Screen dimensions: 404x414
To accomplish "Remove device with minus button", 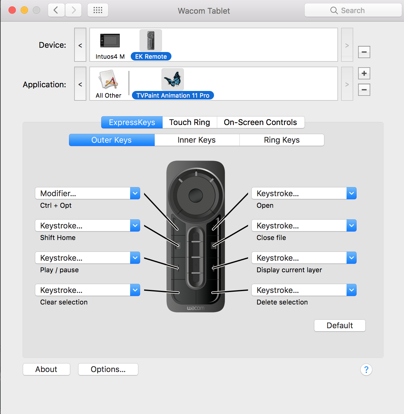I will tap(364, 52).
